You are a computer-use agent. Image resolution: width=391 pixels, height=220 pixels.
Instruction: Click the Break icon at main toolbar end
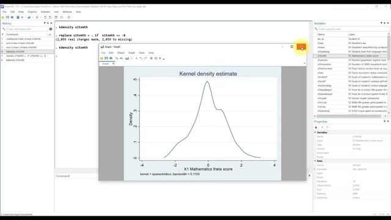pos(69,18)
